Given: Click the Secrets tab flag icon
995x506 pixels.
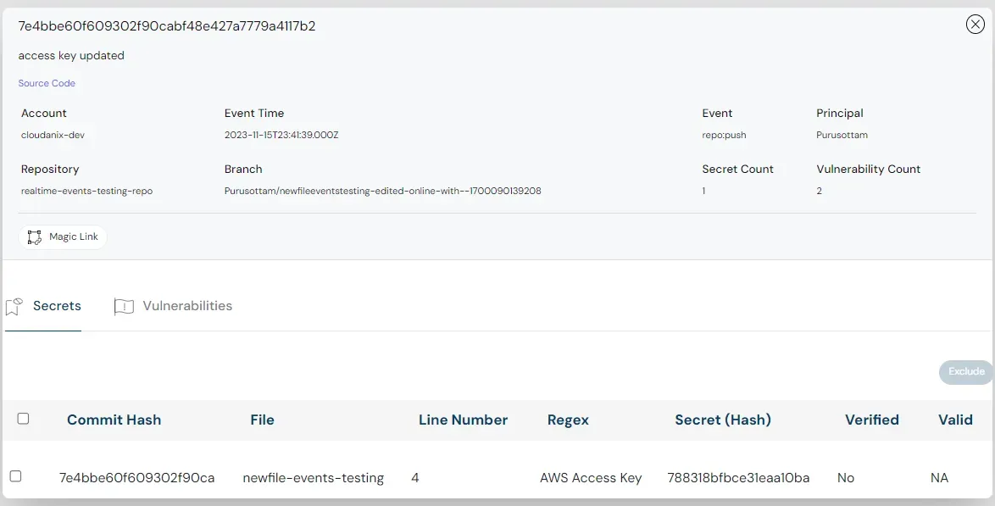Looking at the screenshot, I should pyautogui.click(x=14, y=307).
